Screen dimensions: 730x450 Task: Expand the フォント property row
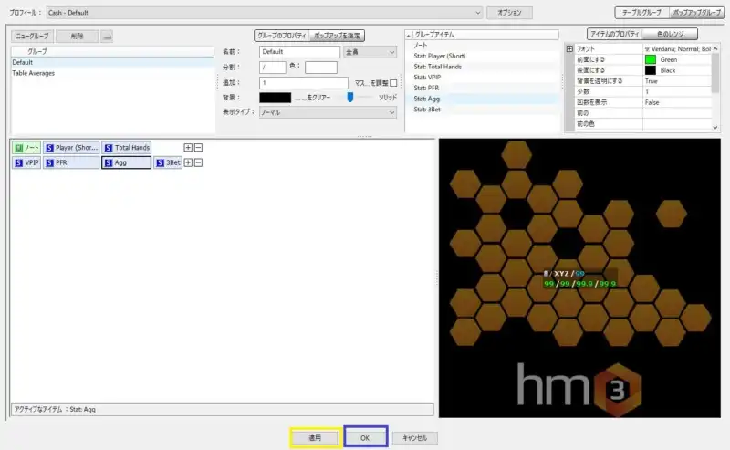pyautogui.click(x=569, y=48)
